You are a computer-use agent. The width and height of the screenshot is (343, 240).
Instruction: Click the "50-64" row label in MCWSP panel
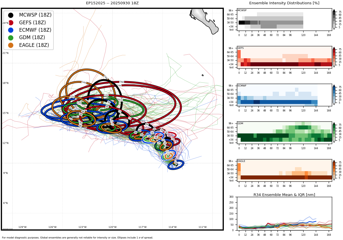(230, 19)
